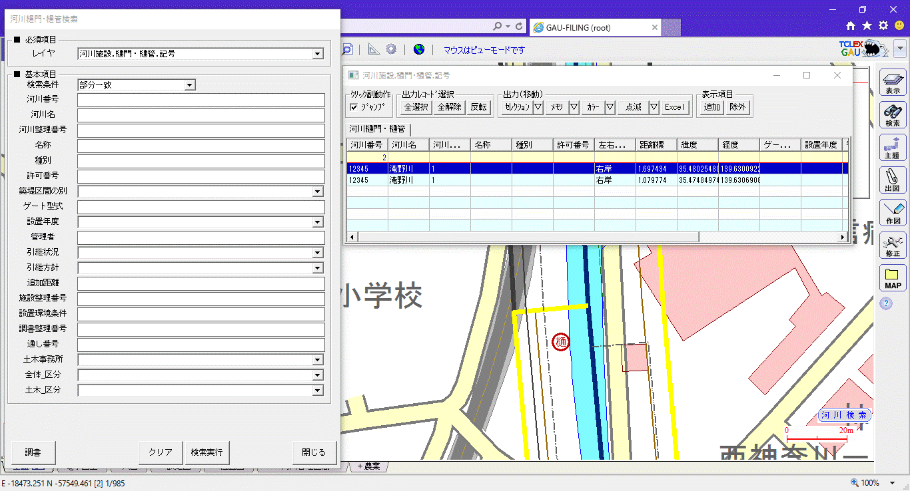Open the 土木事務所 dropdown list
This screenshot has width=910, height=491.
(x=318, y=360)
